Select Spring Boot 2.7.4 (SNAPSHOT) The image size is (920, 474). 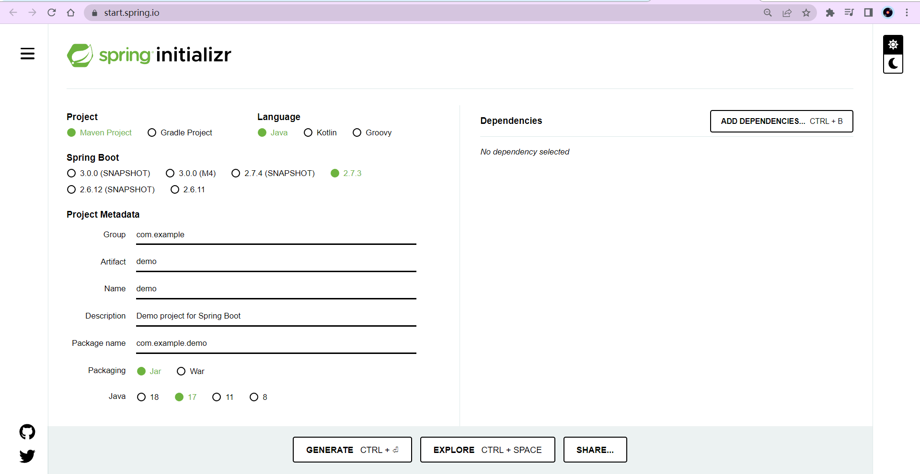273,173
